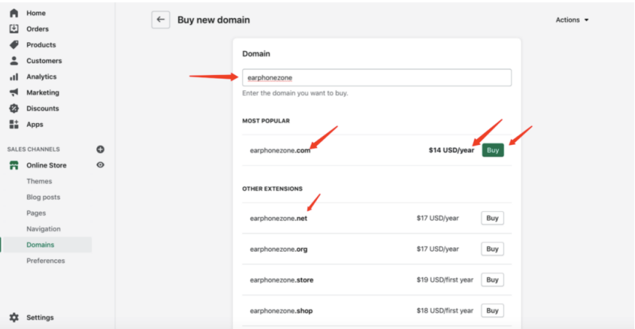Buy the earphonezone.store domain

pos(492,280)
